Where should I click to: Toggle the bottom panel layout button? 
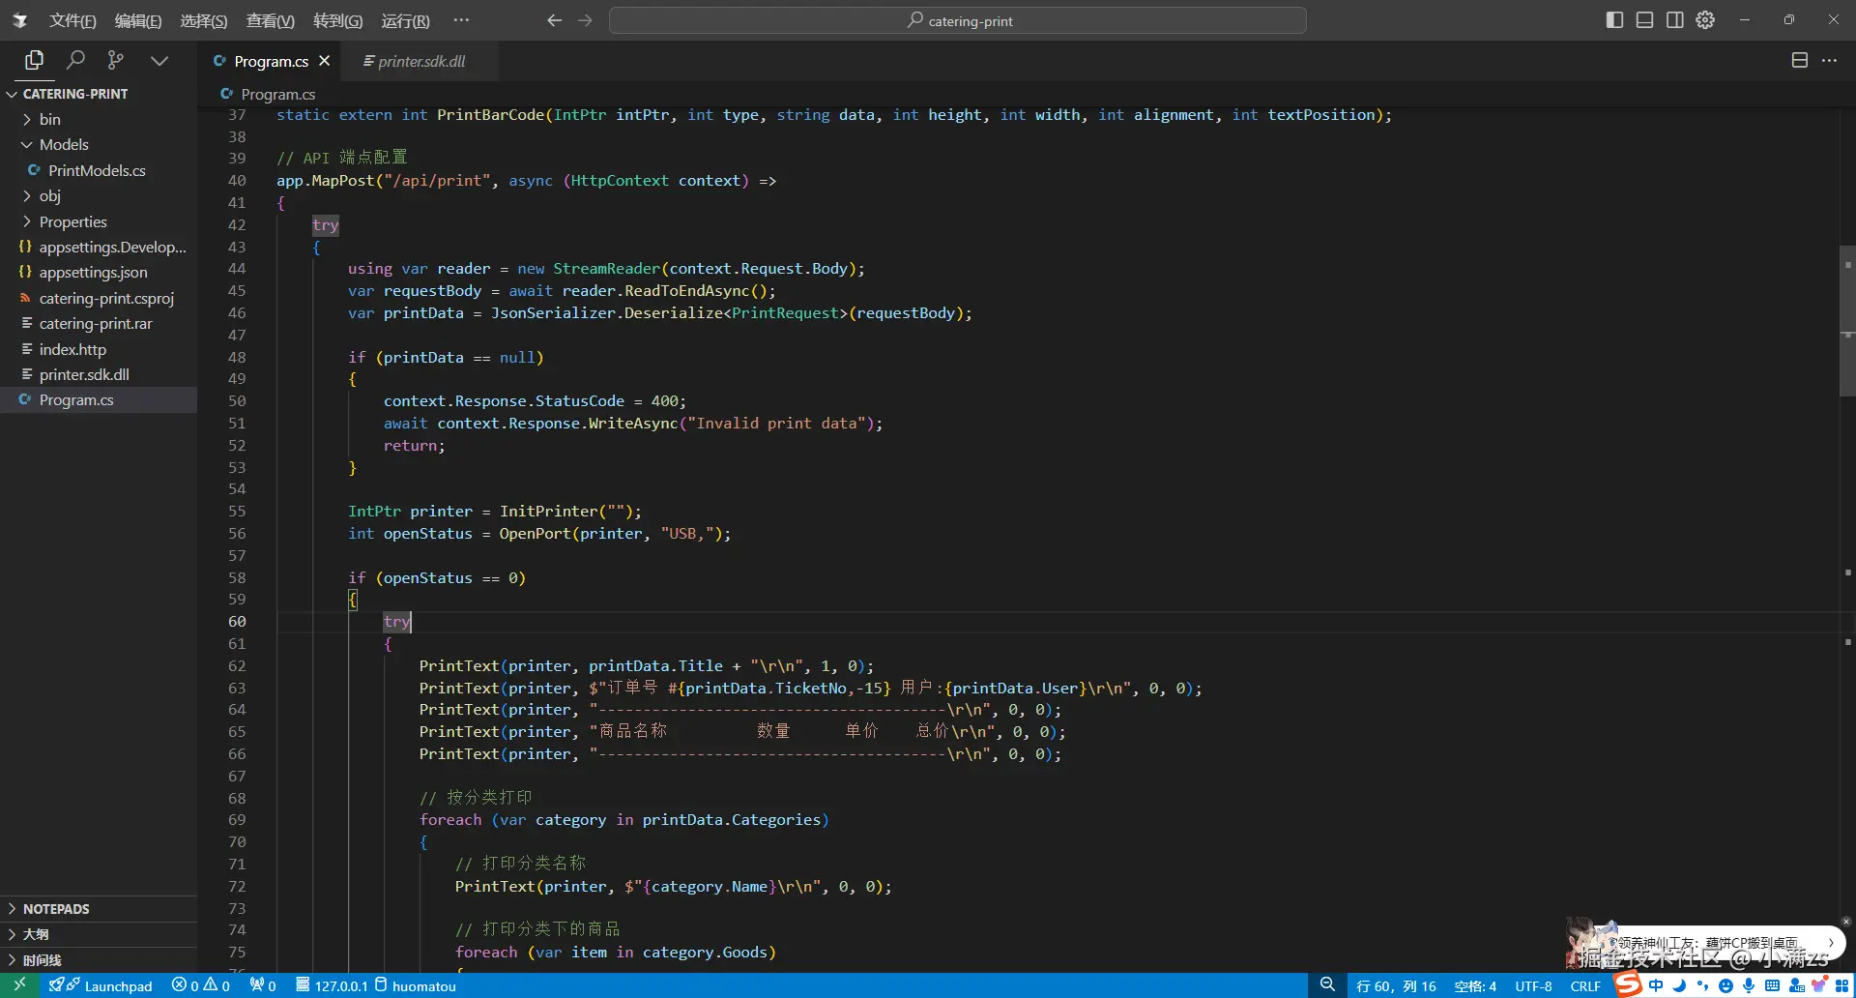[1644, 20]
